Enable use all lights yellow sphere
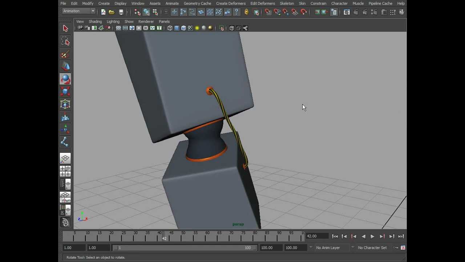Viewport: 465px width, 262px height. coord(197,28)
